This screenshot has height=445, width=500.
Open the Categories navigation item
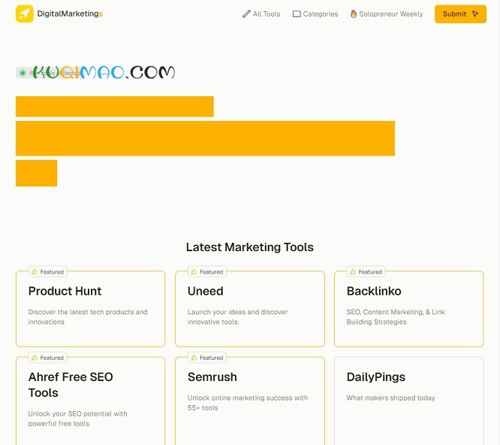tap(315, 14)
